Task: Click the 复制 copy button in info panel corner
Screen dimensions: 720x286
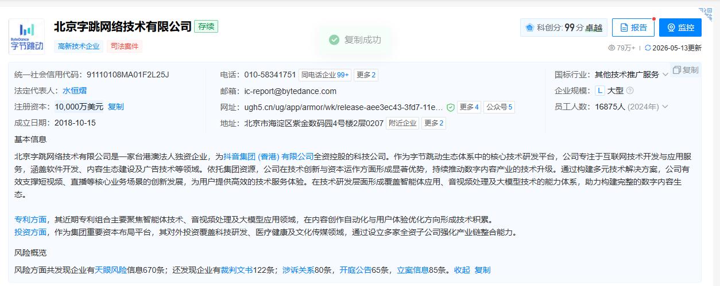Action: [686, 70]
